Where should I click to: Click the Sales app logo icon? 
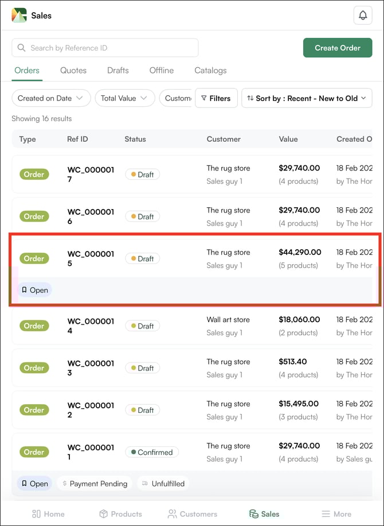[x=19, y=16]
